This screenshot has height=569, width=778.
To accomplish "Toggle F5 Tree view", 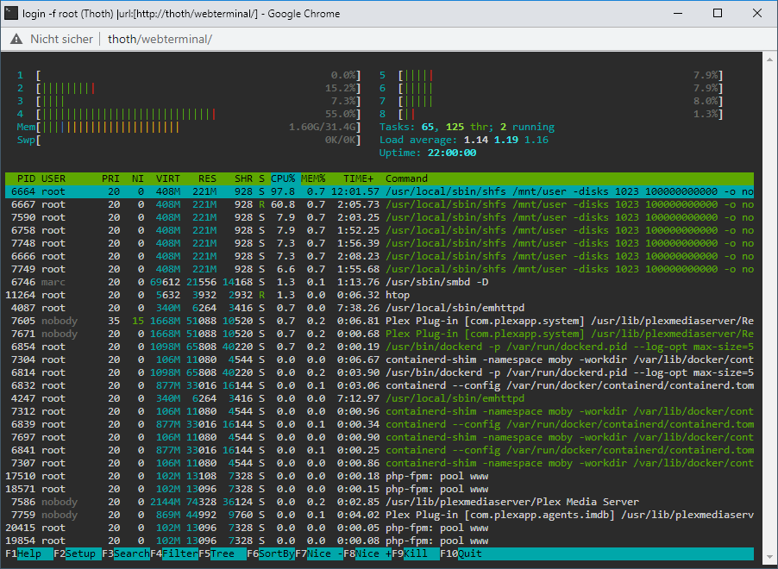I will [223, 553].
